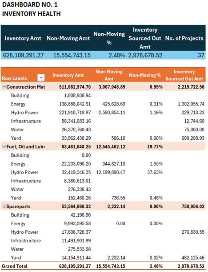Select the 19.77% Non-Moving cell
This screenshot has height=272, width=208.
click(155, 147)
